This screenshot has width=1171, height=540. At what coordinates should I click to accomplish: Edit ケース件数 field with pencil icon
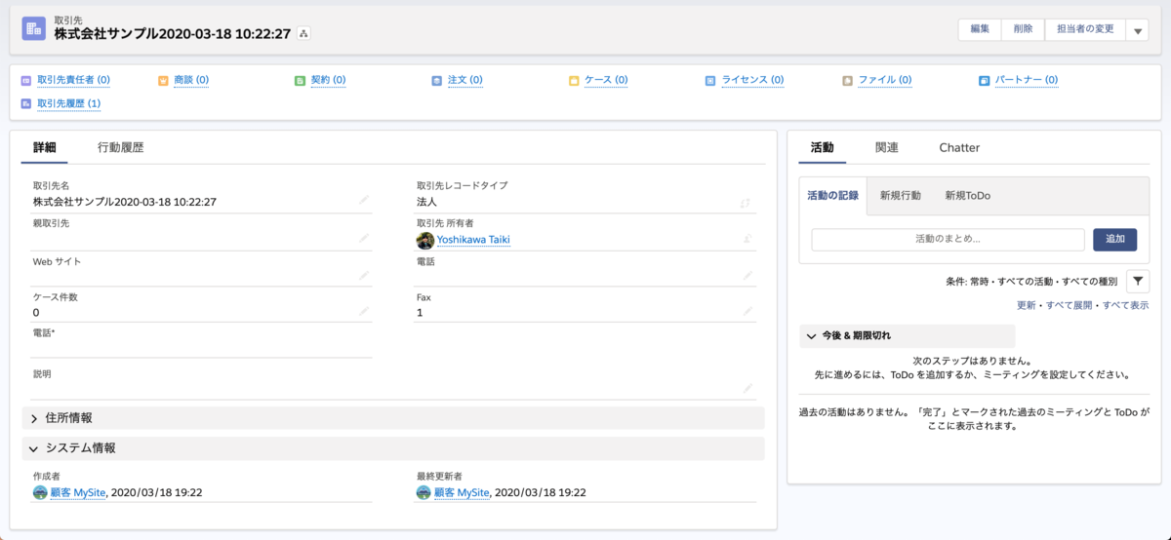(364, 311)
